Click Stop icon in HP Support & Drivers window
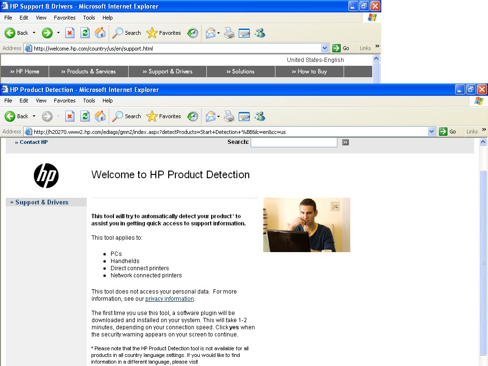 point(70,33)
